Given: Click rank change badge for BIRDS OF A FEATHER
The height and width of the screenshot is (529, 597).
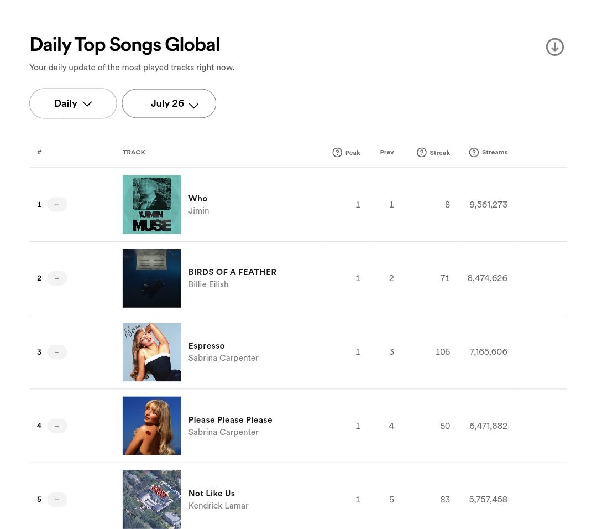Looking at the screenshot, I should click(57, 278).
